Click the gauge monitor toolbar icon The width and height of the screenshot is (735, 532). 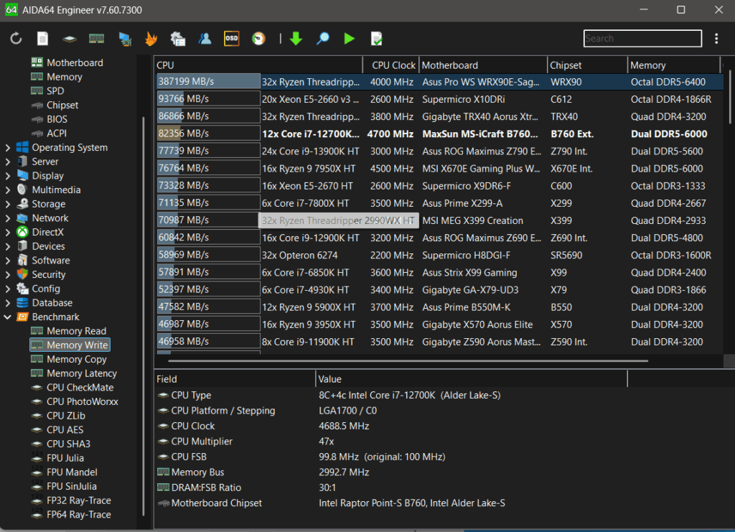[258, 39]
